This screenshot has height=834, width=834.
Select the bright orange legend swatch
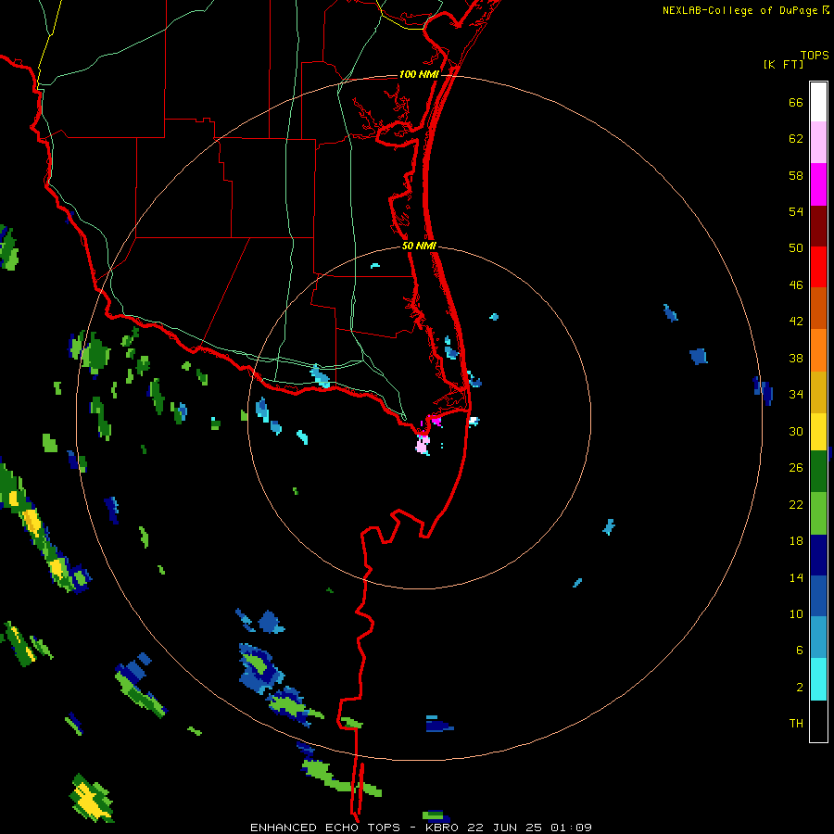[818, 350]
